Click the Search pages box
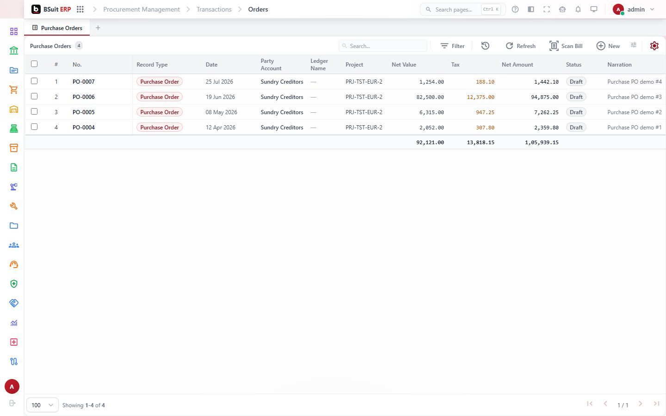 (x=462, y=9)
